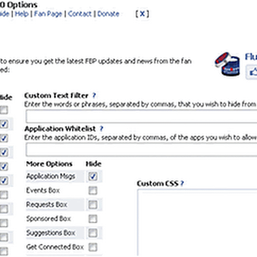Tick Sponsored Box hide checkbox

click(93, 219)
